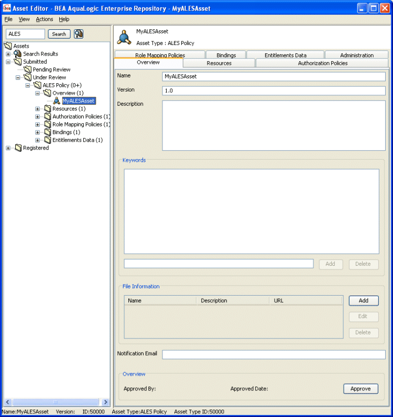
Task: Expand the Resources (1) node
Action: click(x=38, y=109)
